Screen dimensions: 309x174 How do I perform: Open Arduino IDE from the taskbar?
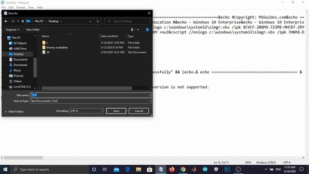tap(205, 170)
